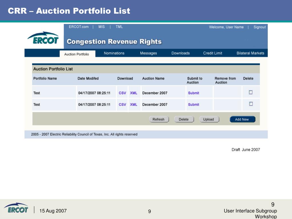Open the TML link
The image size is (292, 219).
tap(119, 27)
